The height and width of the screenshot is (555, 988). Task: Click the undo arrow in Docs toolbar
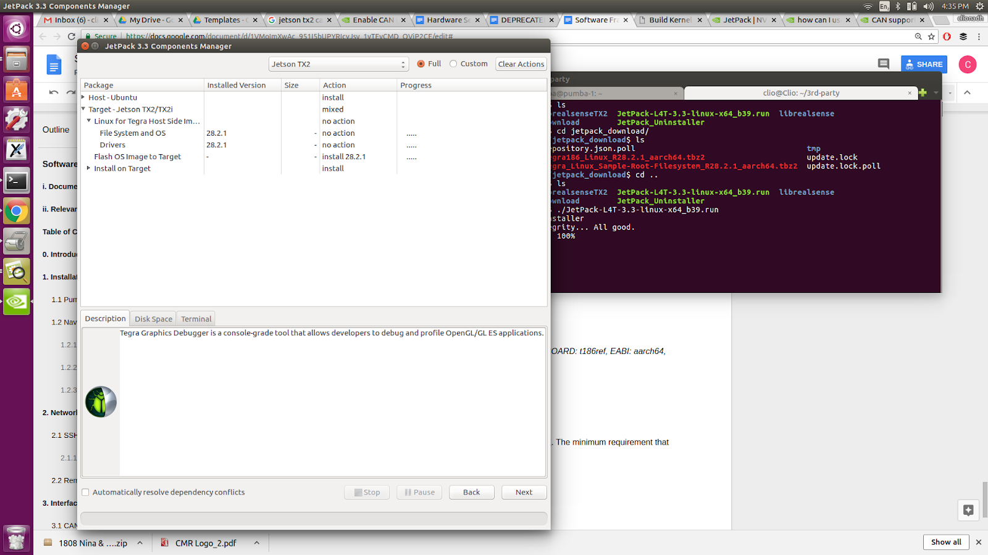[54, 92]
